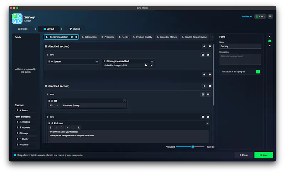Click into the Rich text editor content
Screen dimensions: 285x173
[128, 136]
